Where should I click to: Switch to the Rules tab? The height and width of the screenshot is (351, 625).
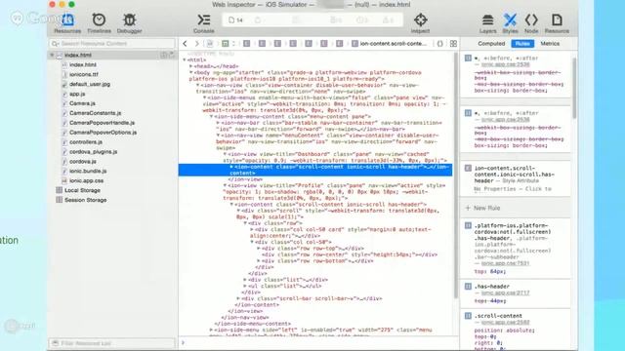point(522,44)
